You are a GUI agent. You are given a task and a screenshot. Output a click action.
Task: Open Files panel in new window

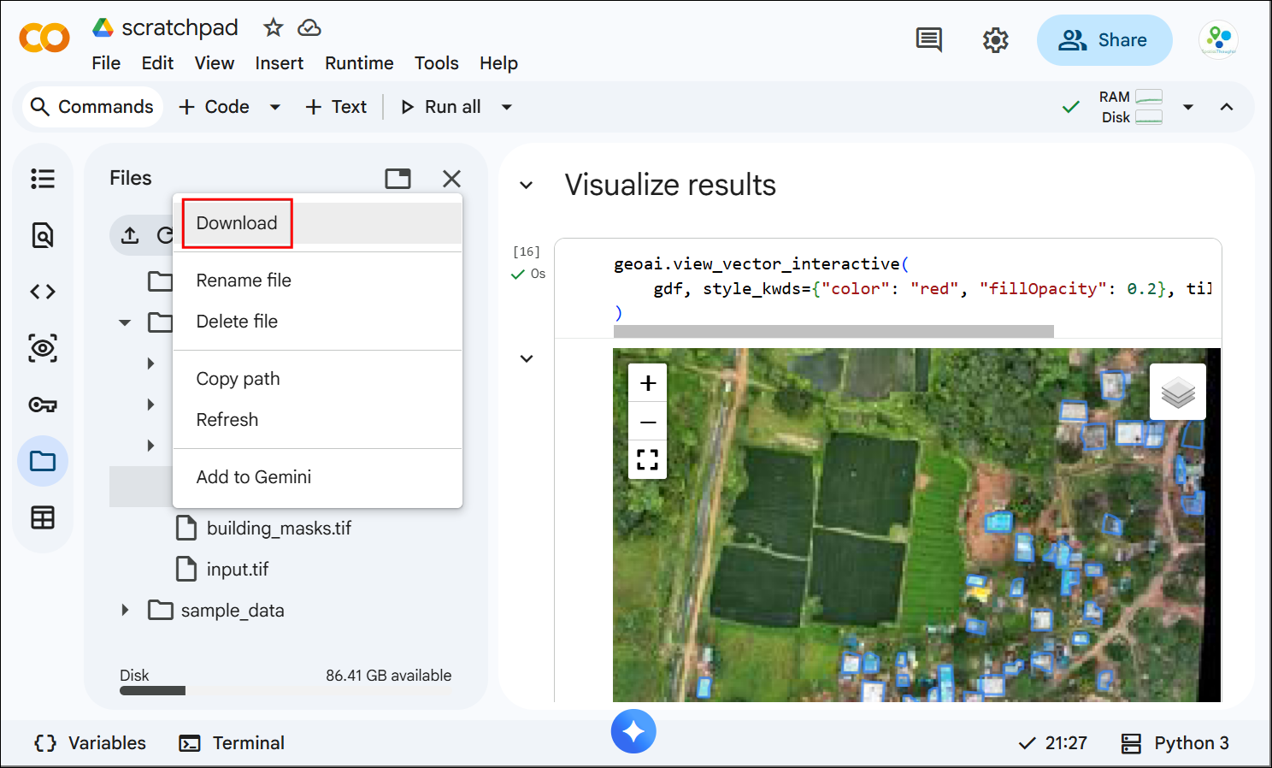pos(397,178)
